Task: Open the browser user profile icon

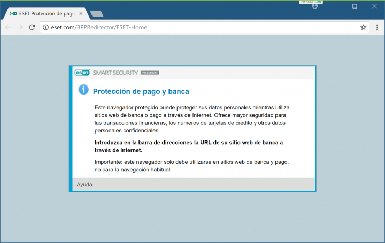Action: (x=315, y=6)
